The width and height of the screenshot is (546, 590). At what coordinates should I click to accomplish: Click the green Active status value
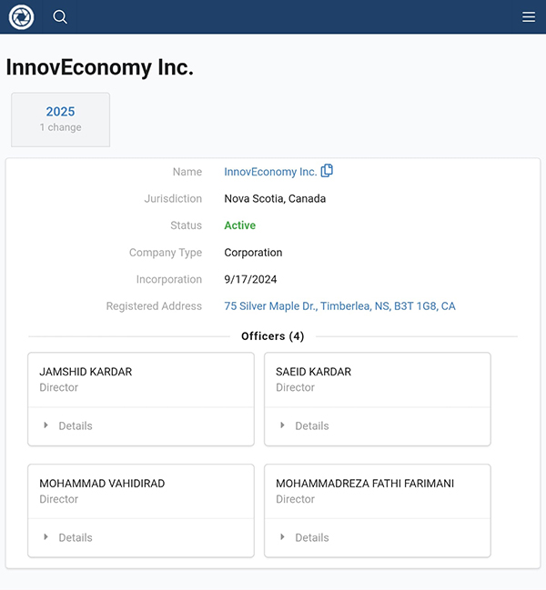(x=239, y=225)
